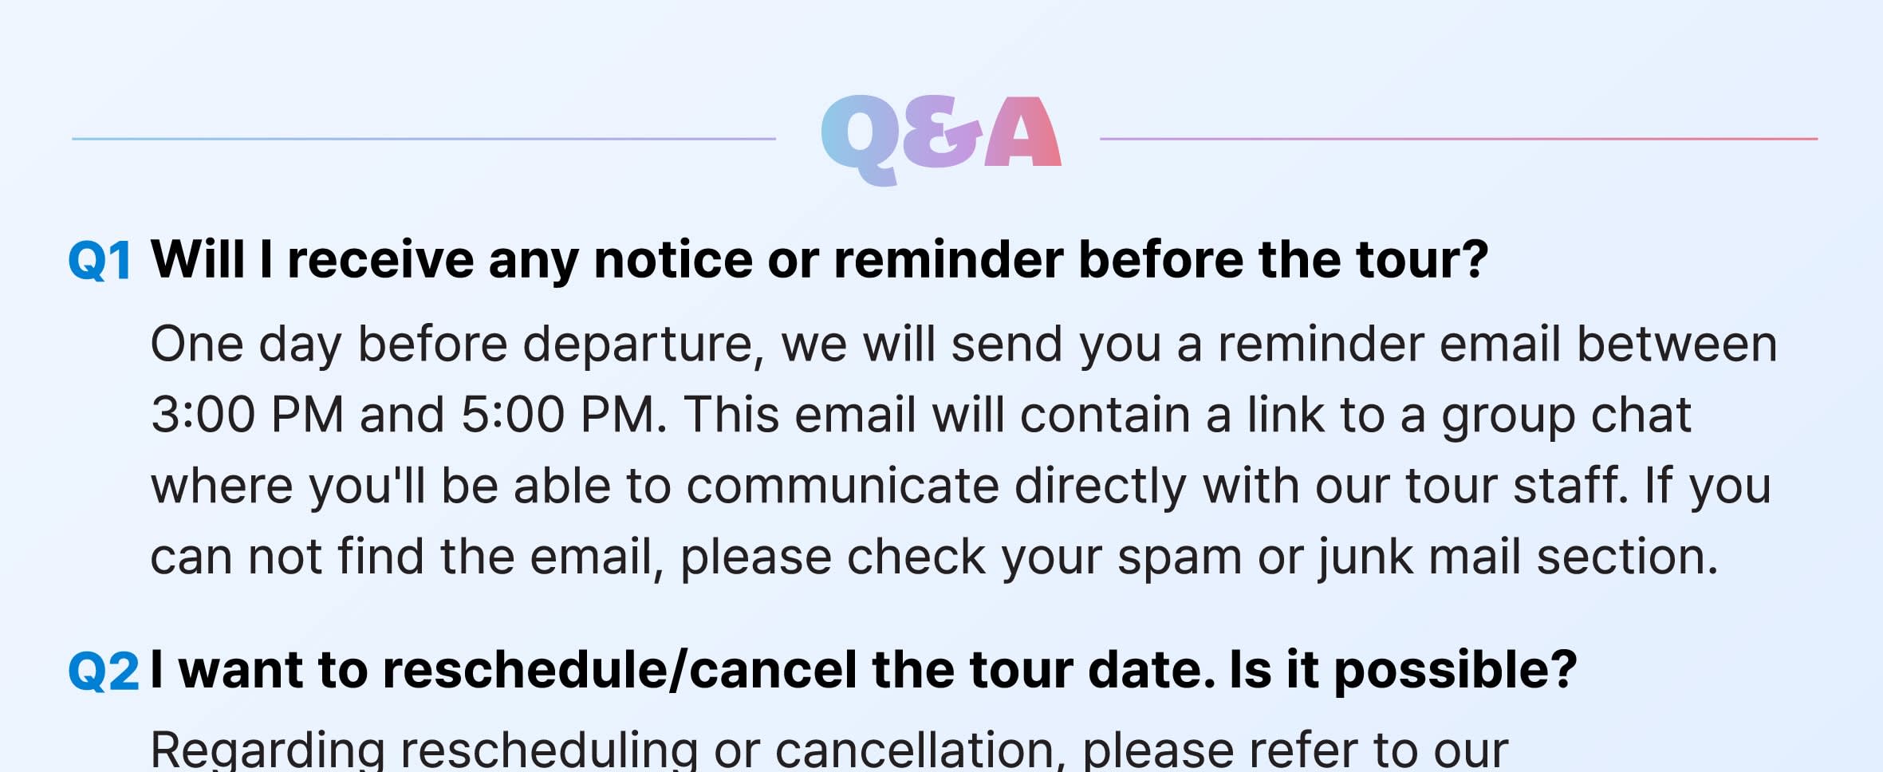Click the blue Q1 label
Image resolution: width=1883 pixels, height=772 pixels.
point(100,261)
